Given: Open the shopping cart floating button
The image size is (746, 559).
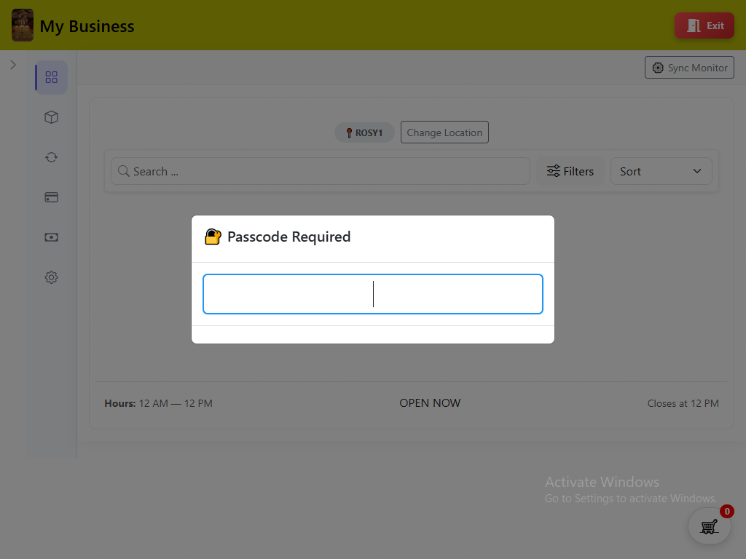Looking at the screenshot, I should 710,526.
